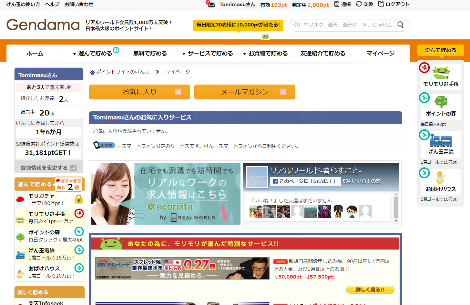The height and width of the screenshot is (305, 470).
Task: Click the Pointの森 tree icon in right sidebar
Action: click(441, 102)
